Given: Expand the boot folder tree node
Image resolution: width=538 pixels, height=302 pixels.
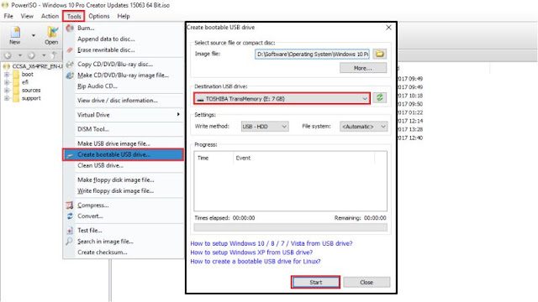Looking at the screenshot, I should (7, 75).
